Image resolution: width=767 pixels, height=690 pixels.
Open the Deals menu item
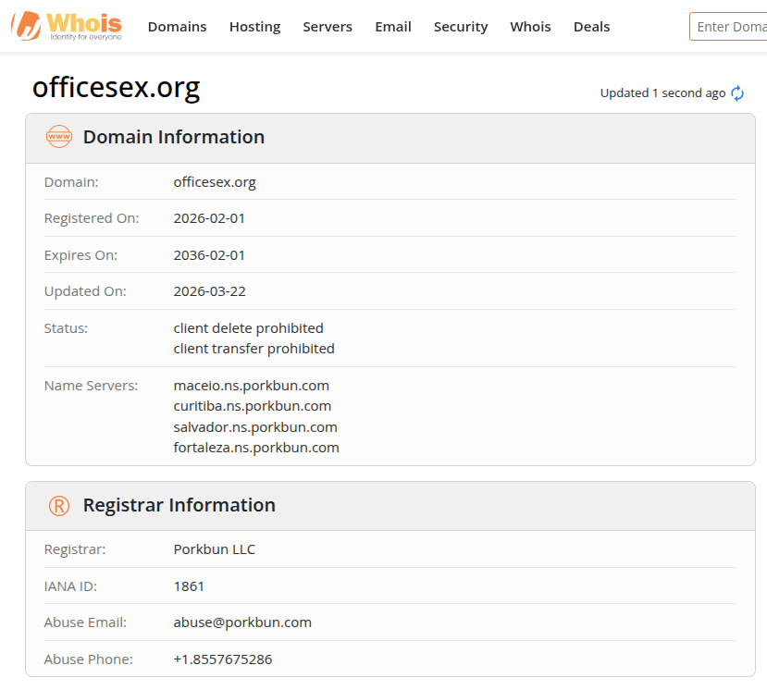pos(591,27)
